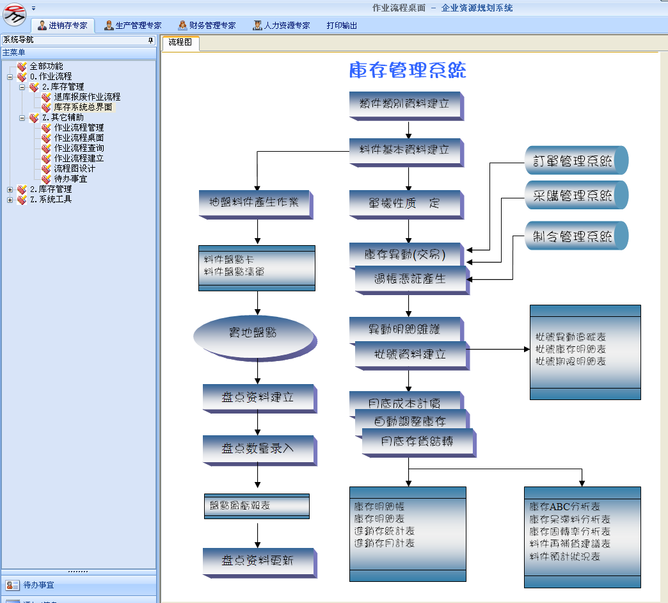668x603 pixels.
Task: Click the 待办事宜 icon in bottom panel
Action: [13, 585]
